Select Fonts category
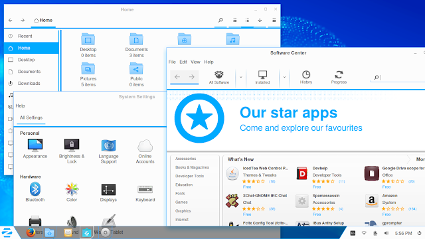The height and width of the screenshot is (239, 425). (180, 193)
